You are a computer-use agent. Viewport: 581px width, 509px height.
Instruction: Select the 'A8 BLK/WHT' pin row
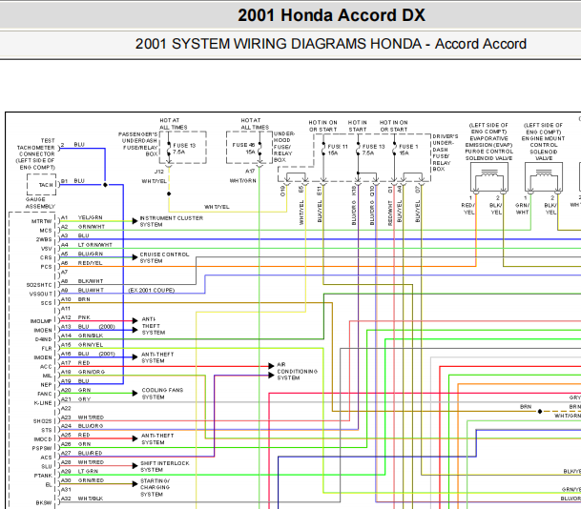(x=82, y=281)
